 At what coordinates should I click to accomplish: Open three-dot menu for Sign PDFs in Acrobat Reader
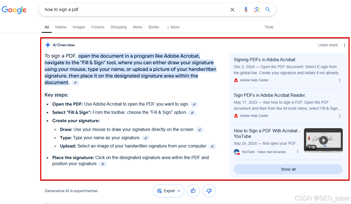click(x=340, y=116)
